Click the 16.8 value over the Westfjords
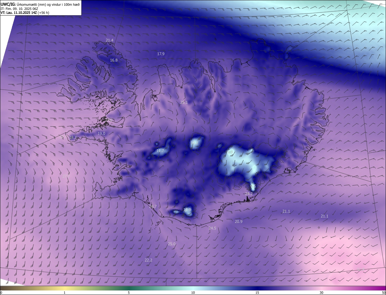 pyautogui.click(x=114, y=60)
